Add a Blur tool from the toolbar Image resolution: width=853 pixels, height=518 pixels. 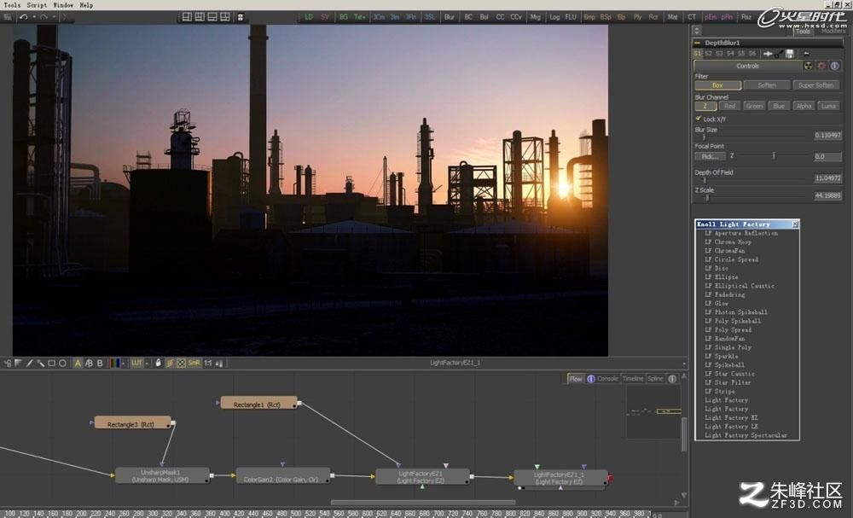point(450,17)
